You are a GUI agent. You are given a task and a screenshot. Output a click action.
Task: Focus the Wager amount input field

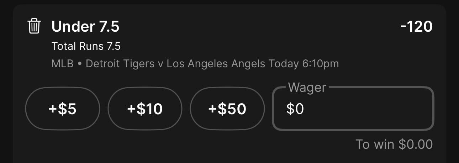(x=353, y=109)
